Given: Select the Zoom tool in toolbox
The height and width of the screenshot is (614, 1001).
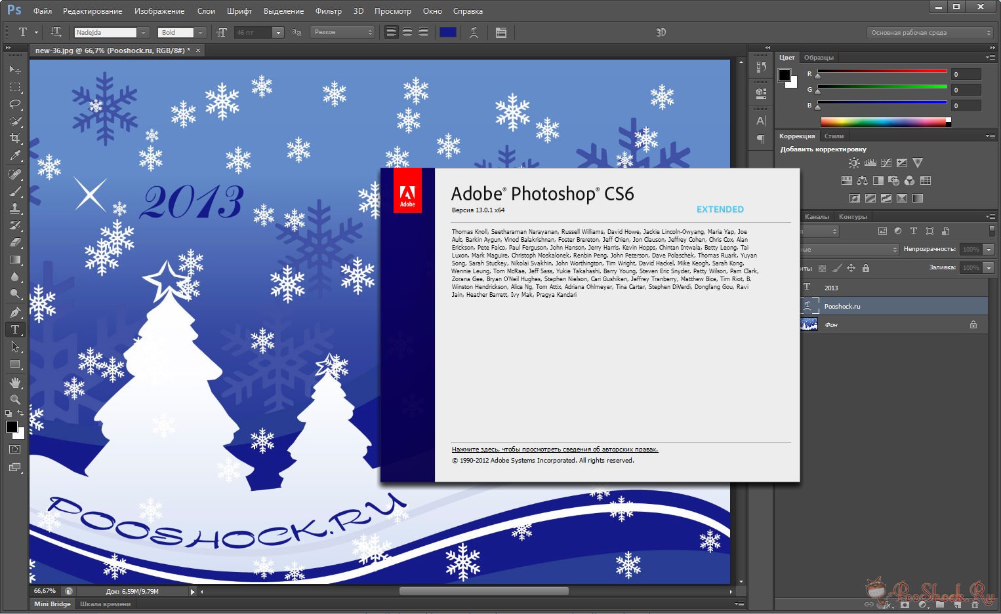Looking at the screenshot, I should pos(14,399).
